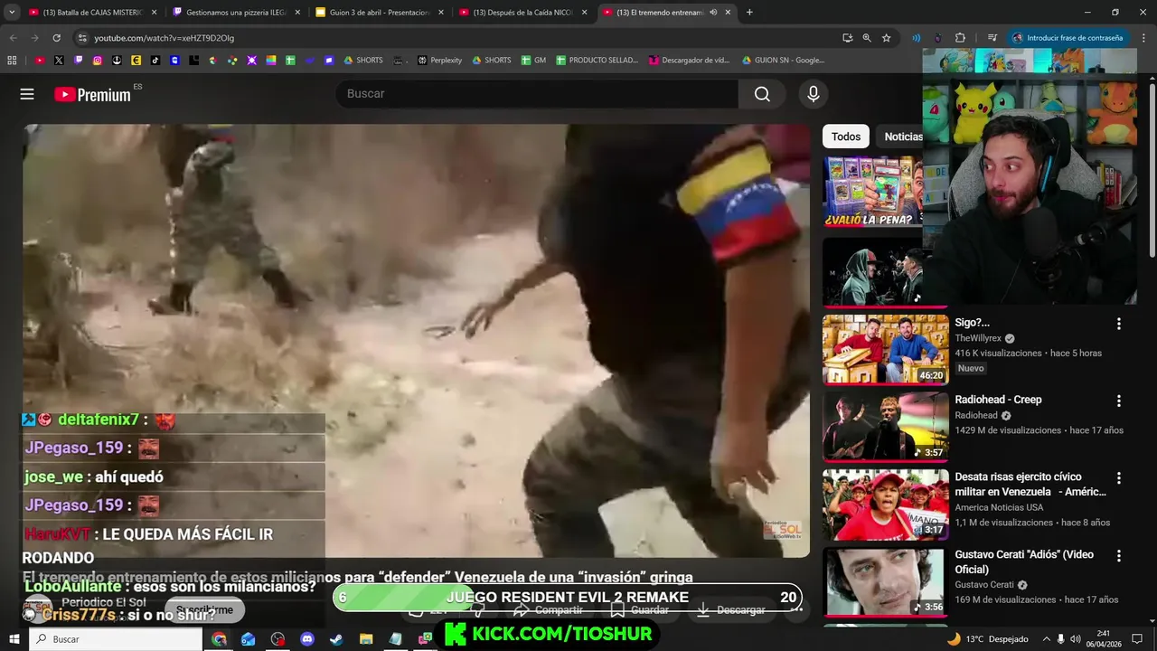The image size is (1157, 651).
Task: Go back with the browser back arrow
Action: [13, 38]
